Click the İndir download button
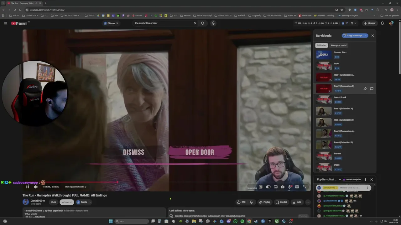This screenshot has width=401, height=225. pyautogui.click(x=297, y=202)
